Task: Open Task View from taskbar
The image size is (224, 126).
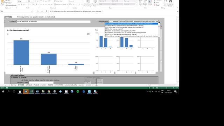Action: point(14,91)
